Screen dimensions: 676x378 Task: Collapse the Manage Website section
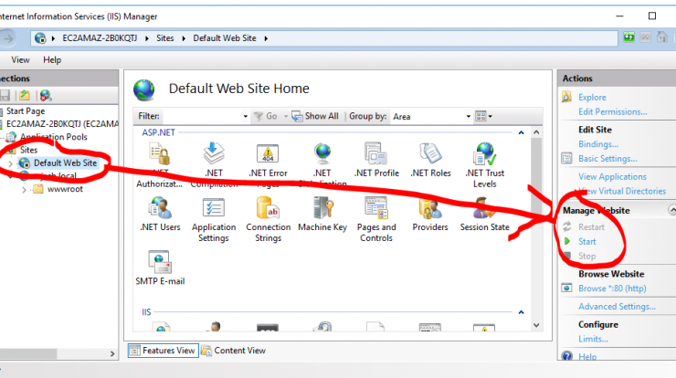[x=671, y=210]
